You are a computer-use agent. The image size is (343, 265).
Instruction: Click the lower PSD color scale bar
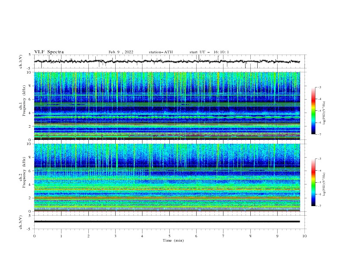[313, 182]
